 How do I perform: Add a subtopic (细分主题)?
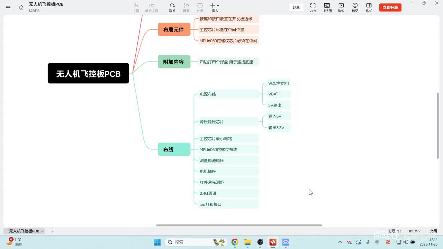pyautogui.click(x=152, y=7)
